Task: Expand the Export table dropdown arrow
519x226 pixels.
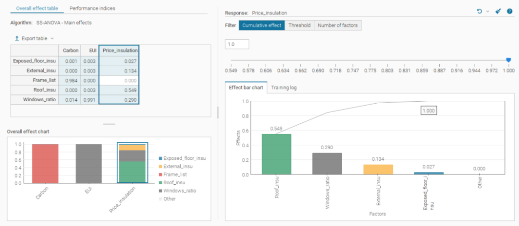Action: click(x=52, y=39)
